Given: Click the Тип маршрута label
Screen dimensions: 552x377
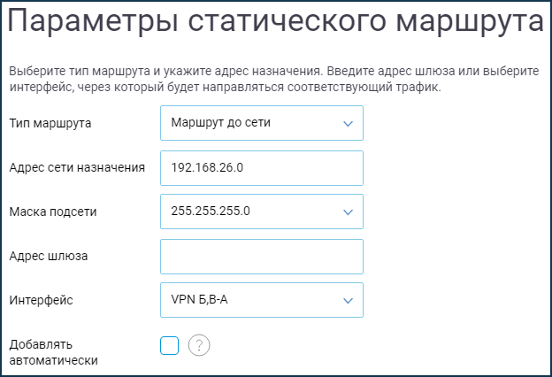Looking at the screenshot, I should (50, 124).
